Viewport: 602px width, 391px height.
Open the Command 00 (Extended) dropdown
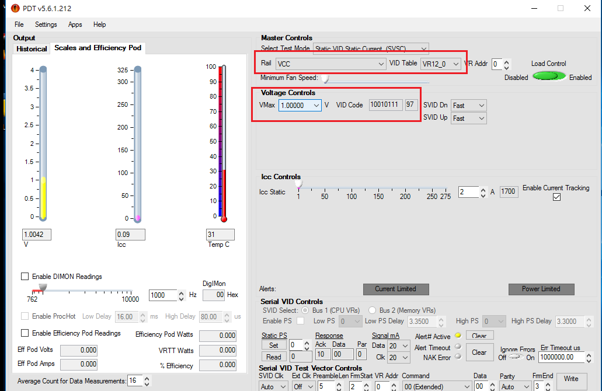coord(437,386)
